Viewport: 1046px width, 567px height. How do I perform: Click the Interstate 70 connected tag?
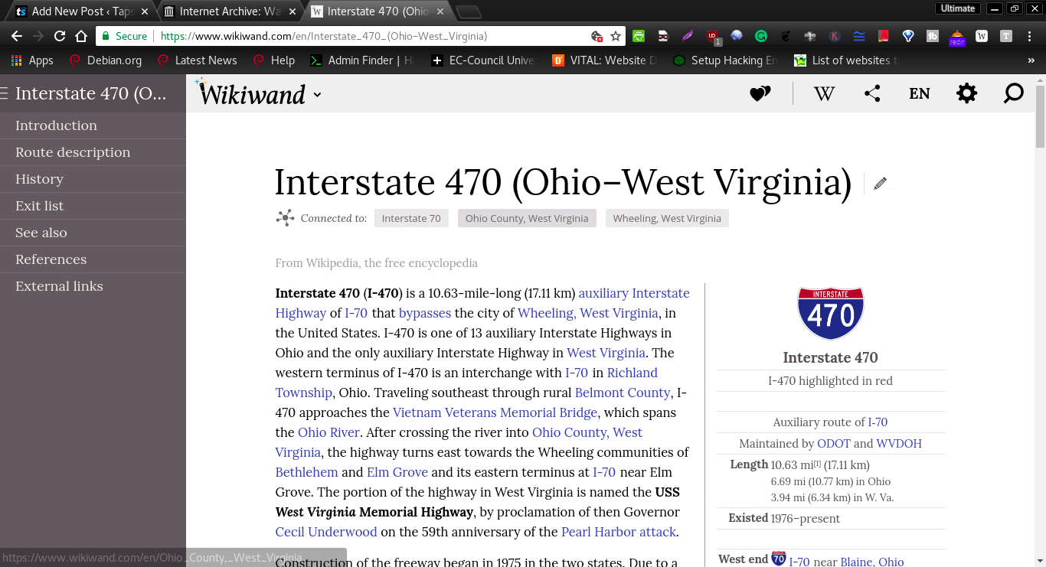[x=411, y=218]
